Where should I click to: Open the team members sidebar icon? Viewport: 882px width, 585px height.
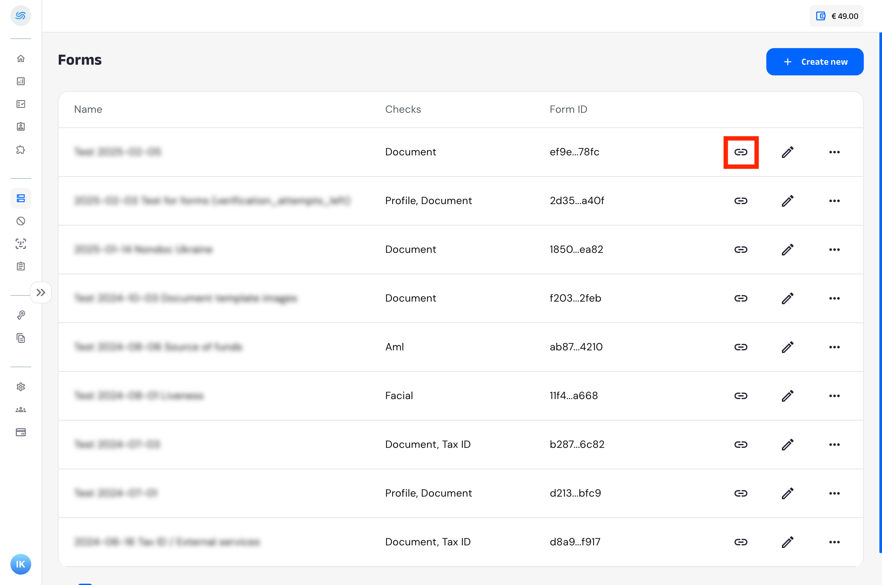21,409
